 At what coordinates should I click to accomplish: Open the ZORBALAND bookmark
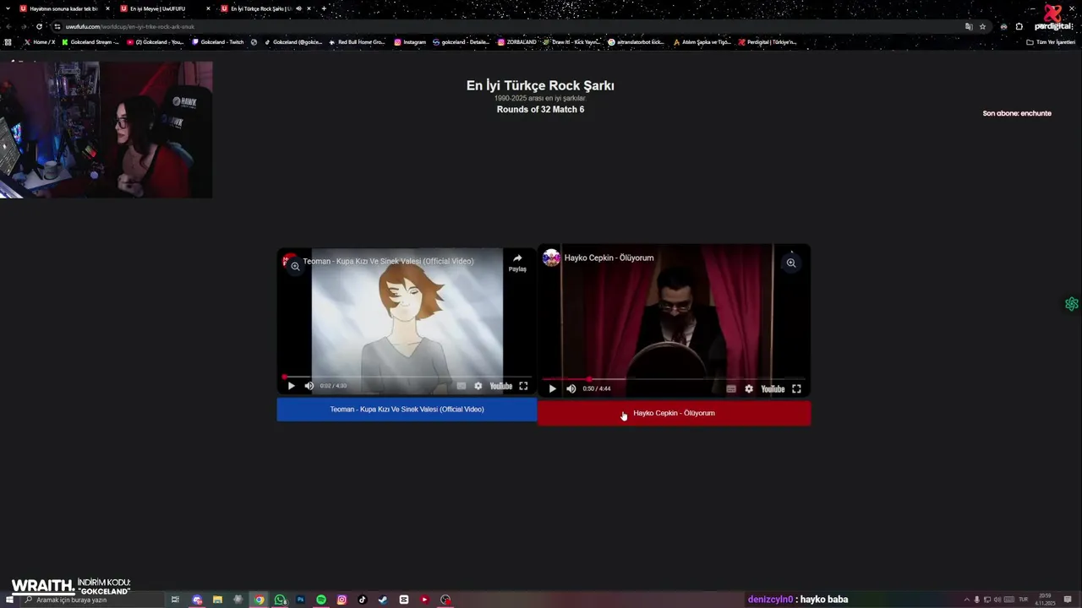pyautogui.click(x=517, y=42)
